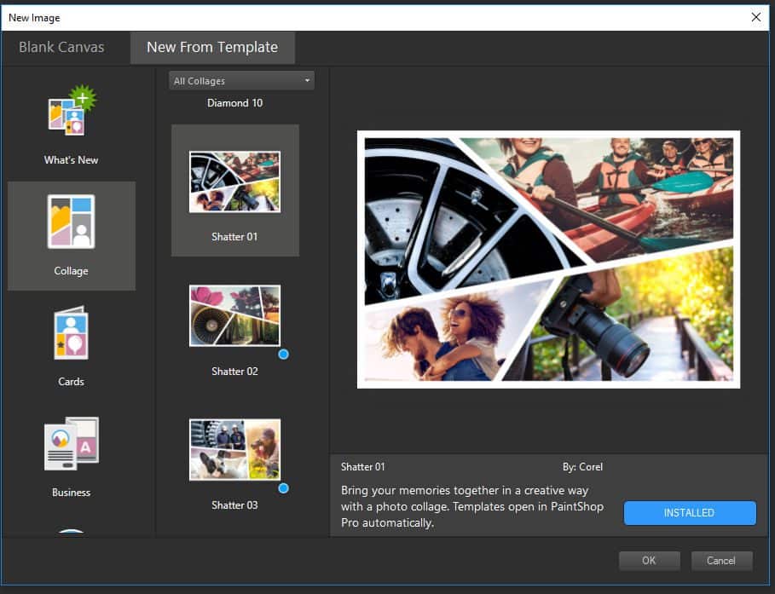This screenshot has height=594, width=775.
Task: Select the Shatter 02 template thumbnail
Action: (x=234, y=315)
